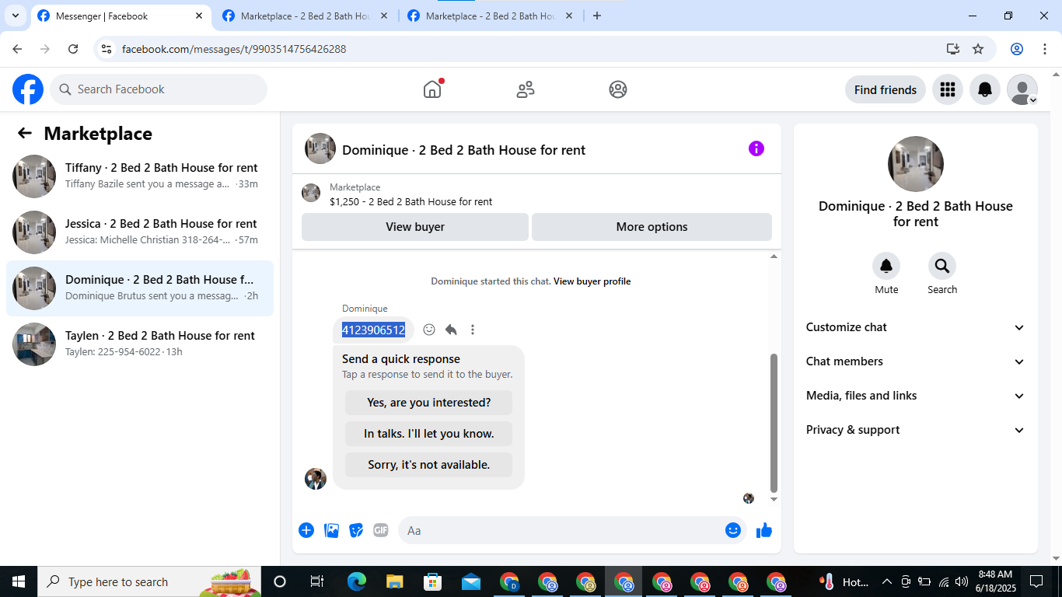Expand Customize chat section

pos(916,327)
